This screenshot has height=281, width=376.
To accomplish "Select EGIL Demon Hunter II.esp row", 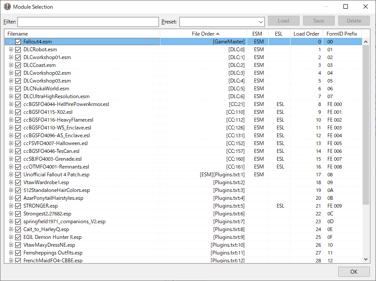I will pos(184,237).
